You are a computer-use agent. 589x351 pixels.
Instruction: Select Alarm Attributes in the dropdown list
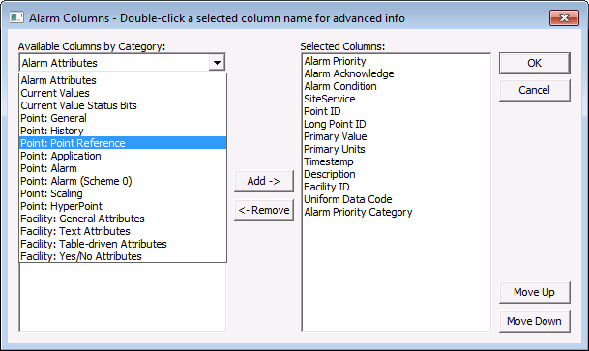click(x=123, y=80)
